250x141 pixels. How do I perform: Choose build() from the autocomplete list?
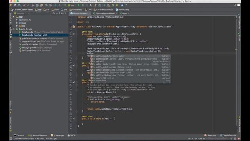[130, 61]
